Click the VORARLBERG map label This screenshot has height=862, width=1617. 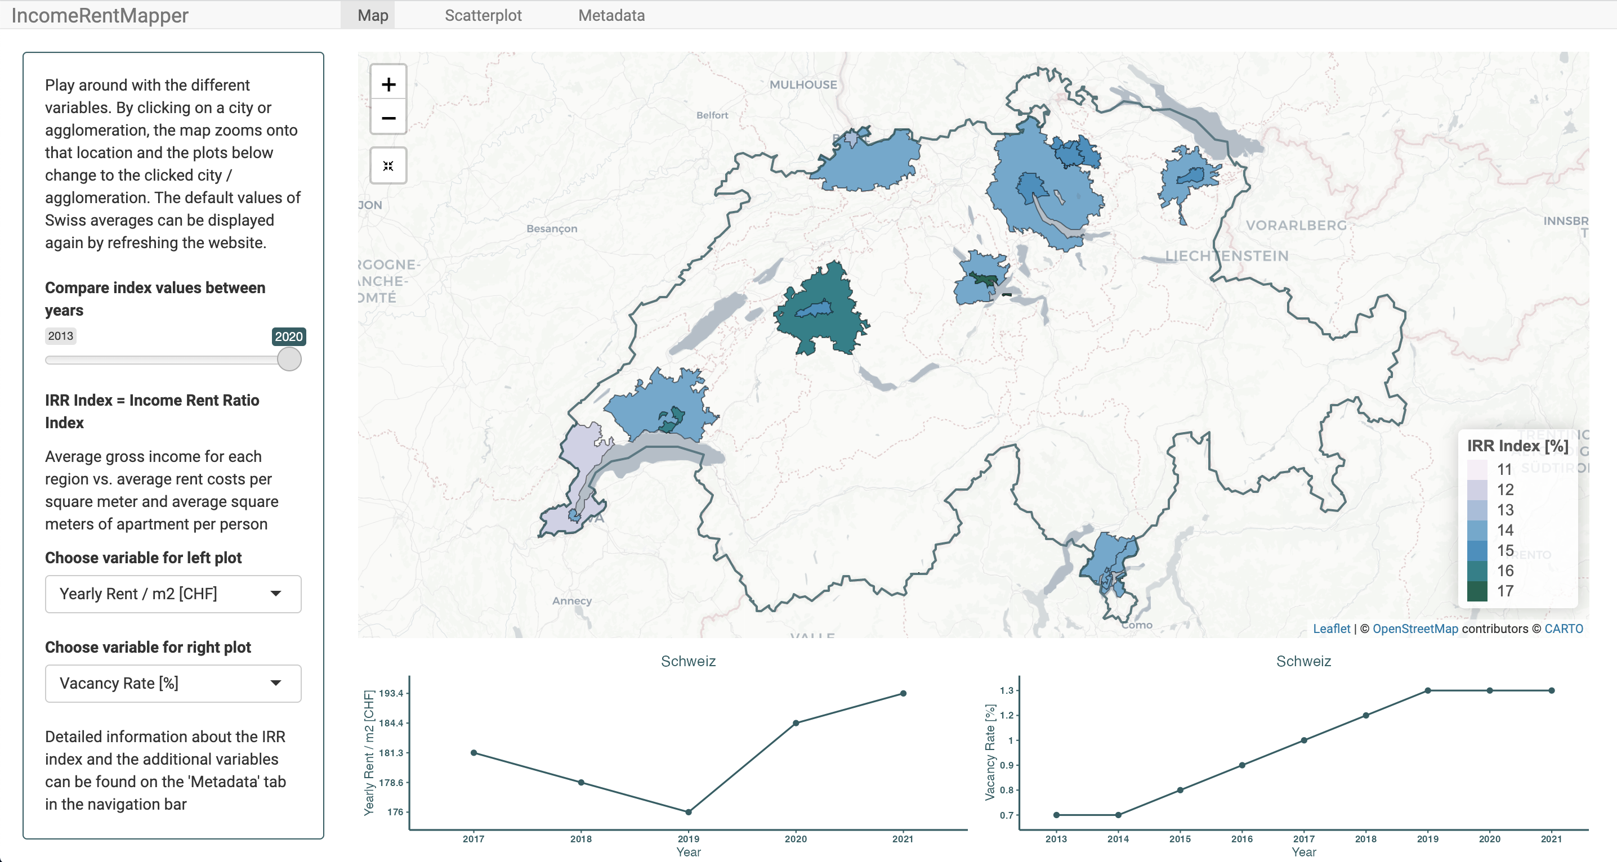pos(1296,225)
